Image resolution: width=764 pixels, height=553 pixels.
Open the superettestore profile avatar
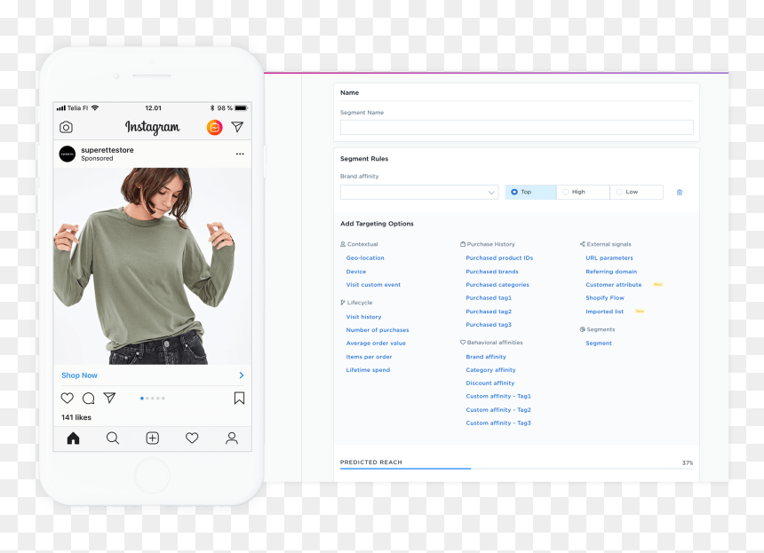coord(68,154)
